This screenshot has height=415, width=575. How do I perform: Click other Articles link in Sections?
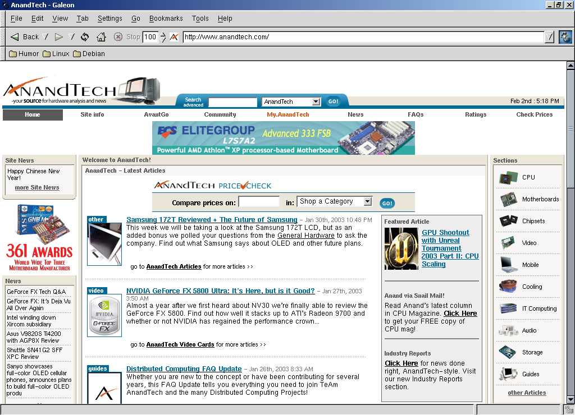(x=527, y=393)
